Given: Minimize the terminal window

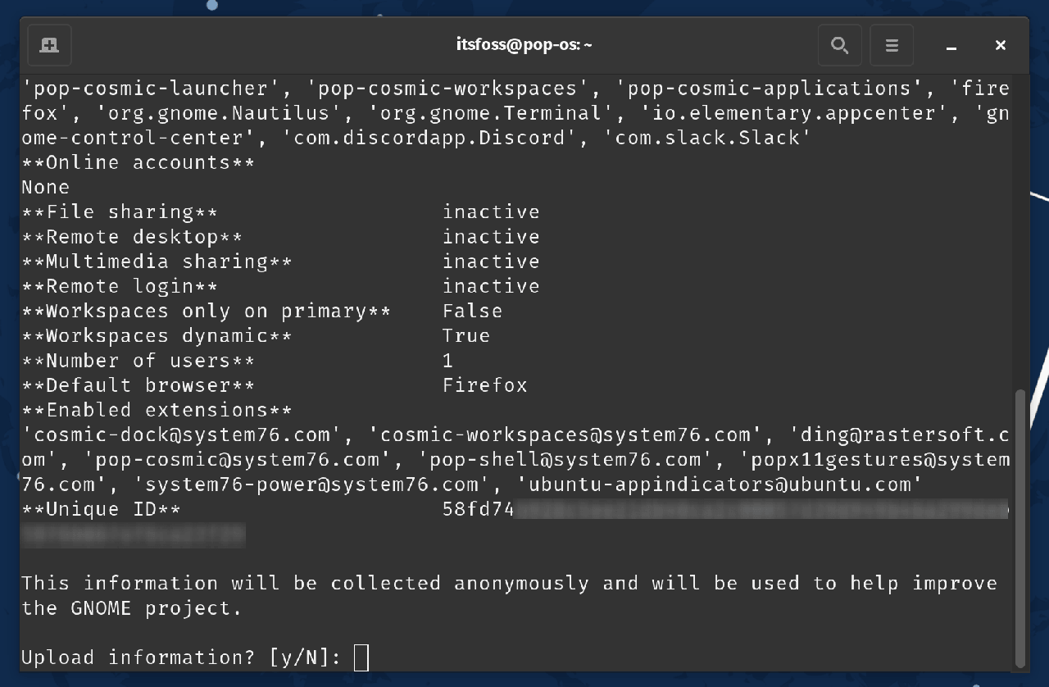Looking at the screenshot, I should click(x=951, y=46).
